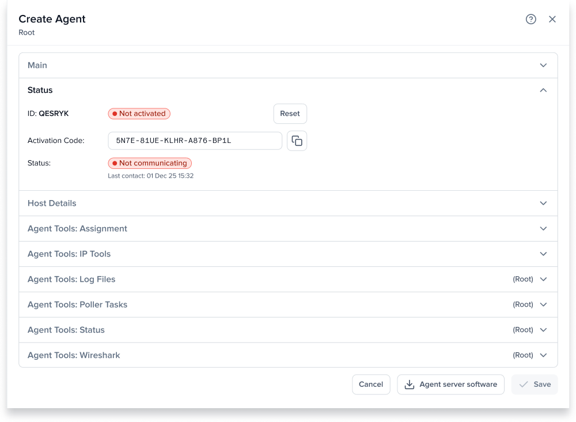Click the (Root) label on Poller Tasks row
576x422 pixels.
[523, 305]
